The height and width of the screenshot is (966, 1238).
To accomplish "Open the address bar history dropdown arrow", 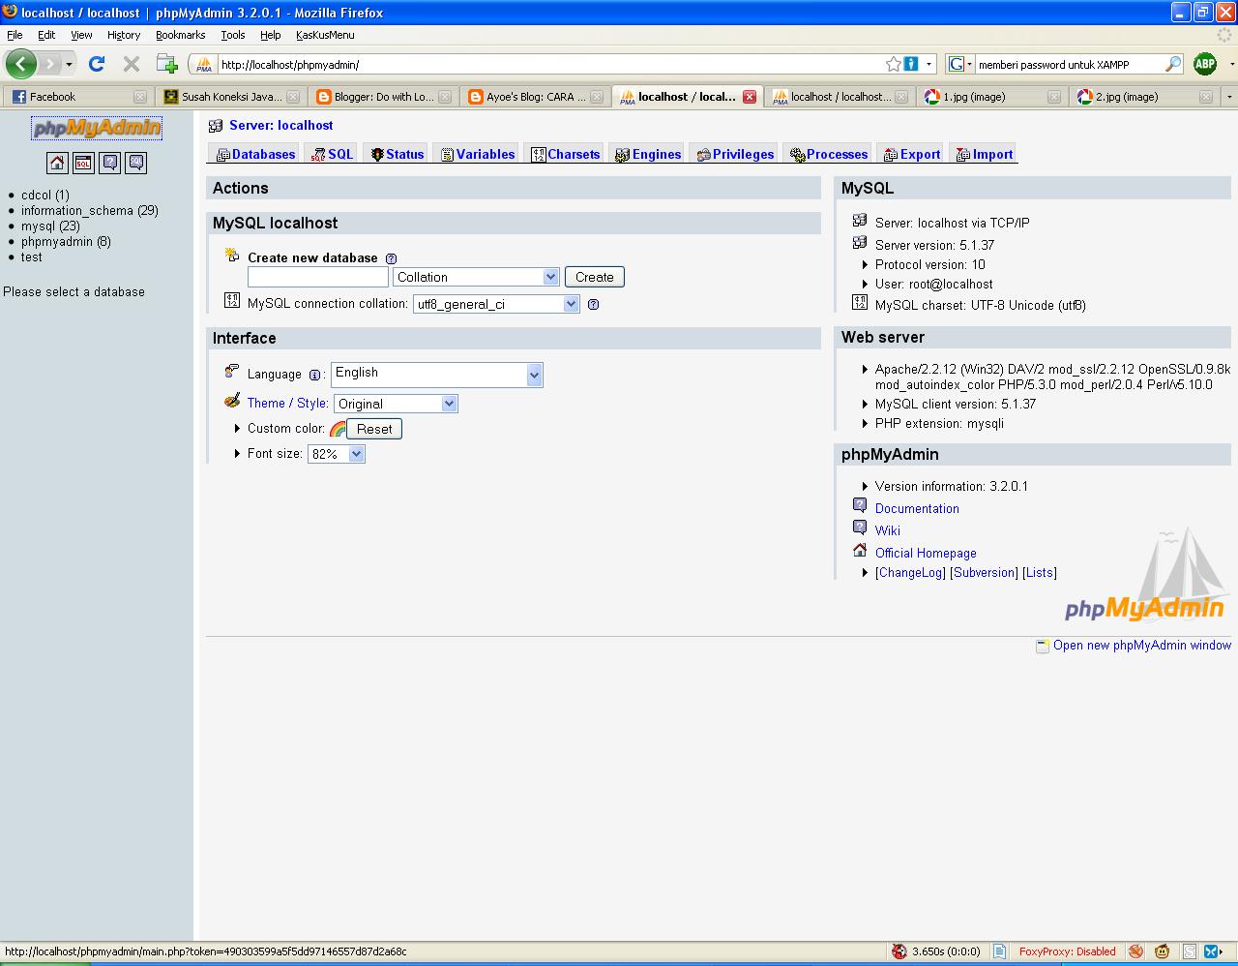I will [929, 64].
